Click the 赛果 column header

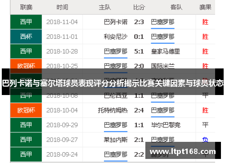[205, 7]
